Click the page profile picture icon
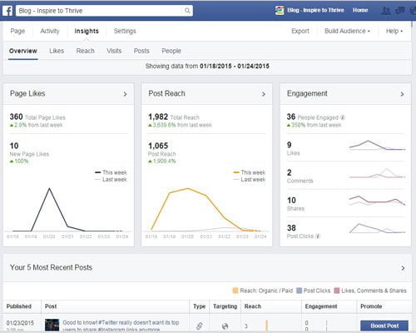Screen dimensions: 416x333 tap(280, 11)
